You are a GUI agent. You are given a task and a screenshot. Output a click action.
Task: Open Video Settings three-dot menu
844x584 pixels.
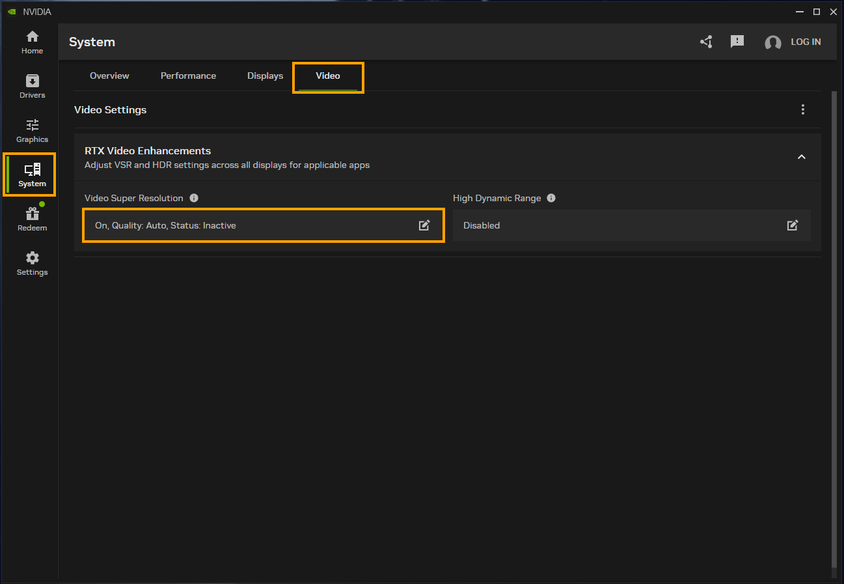(x=803, y=109)
